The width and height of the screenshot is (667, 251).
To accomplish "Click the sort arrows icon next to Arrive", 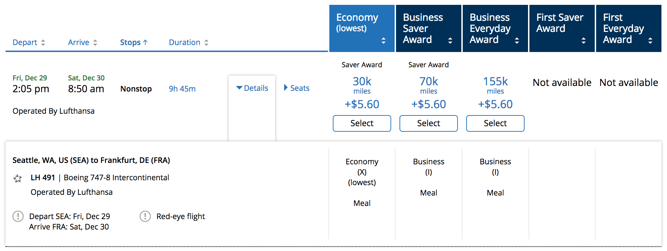I will click(x=95, y=43).
